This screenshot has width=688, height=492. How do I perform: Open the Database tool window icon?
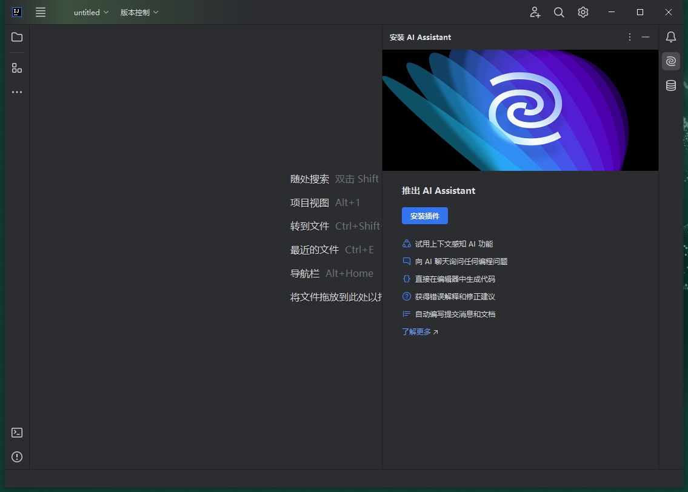click(x=671, y=85)
